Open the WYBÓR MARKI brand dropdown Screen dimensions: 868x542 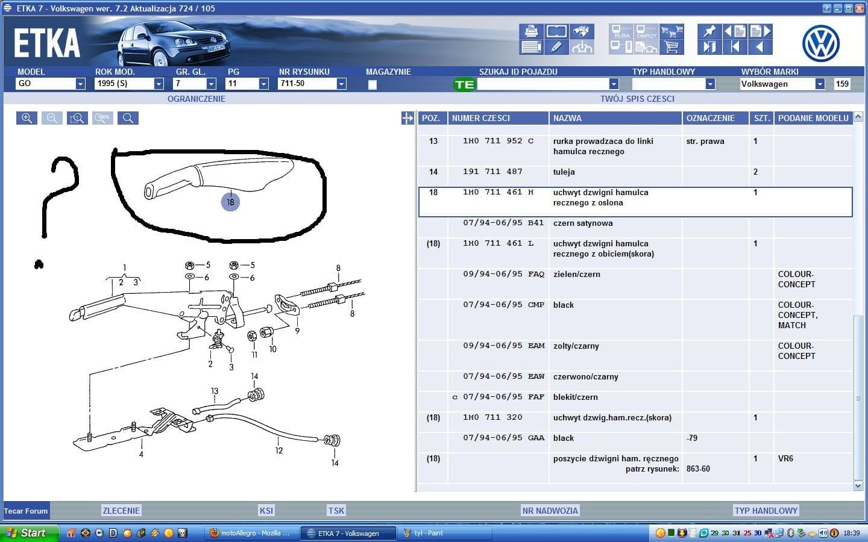click(x=820, y=84)
